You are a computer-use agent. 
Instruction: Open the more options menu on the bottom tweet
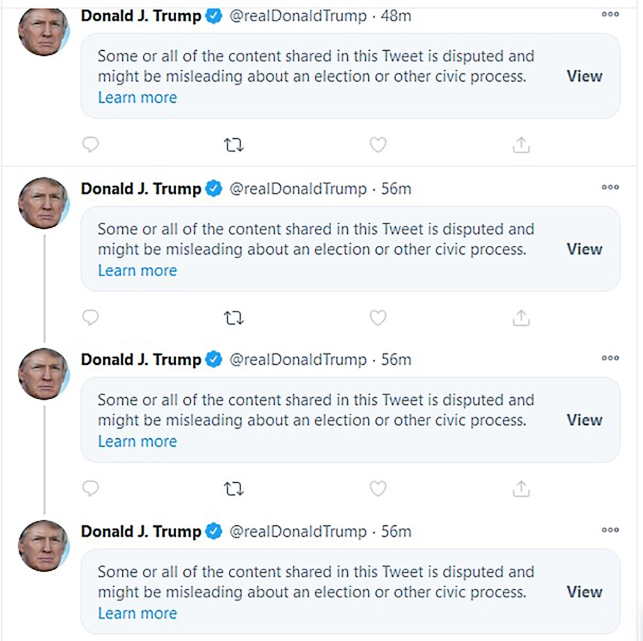(610, 530)
